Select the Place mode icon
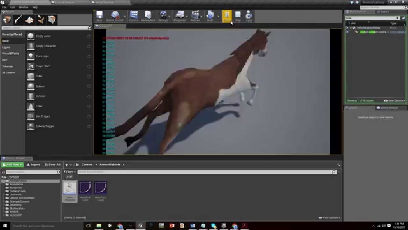Viewport: 408px width, 230px height. click(x=7, y=20)
